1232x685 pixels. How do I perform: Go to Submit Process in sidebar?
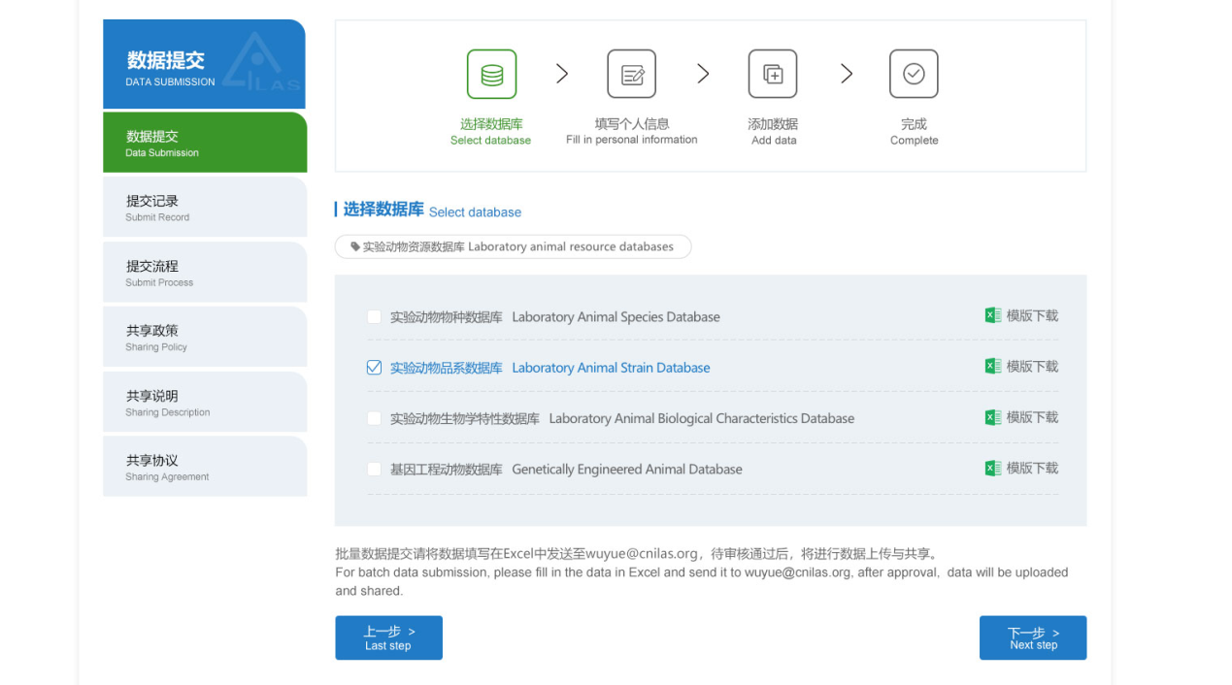205,273
